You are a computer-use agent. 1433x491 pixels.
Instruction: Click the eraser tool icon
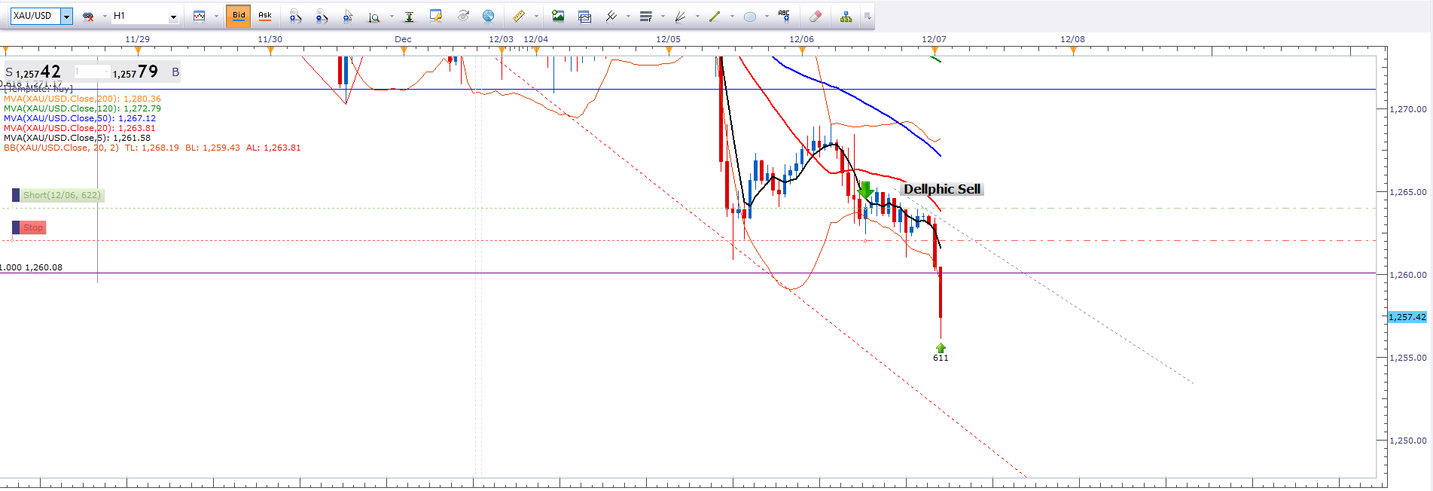pos(815,16)
